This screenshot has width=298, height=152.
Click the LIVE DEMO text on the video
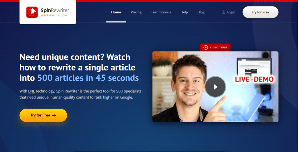tap(255, 79)
